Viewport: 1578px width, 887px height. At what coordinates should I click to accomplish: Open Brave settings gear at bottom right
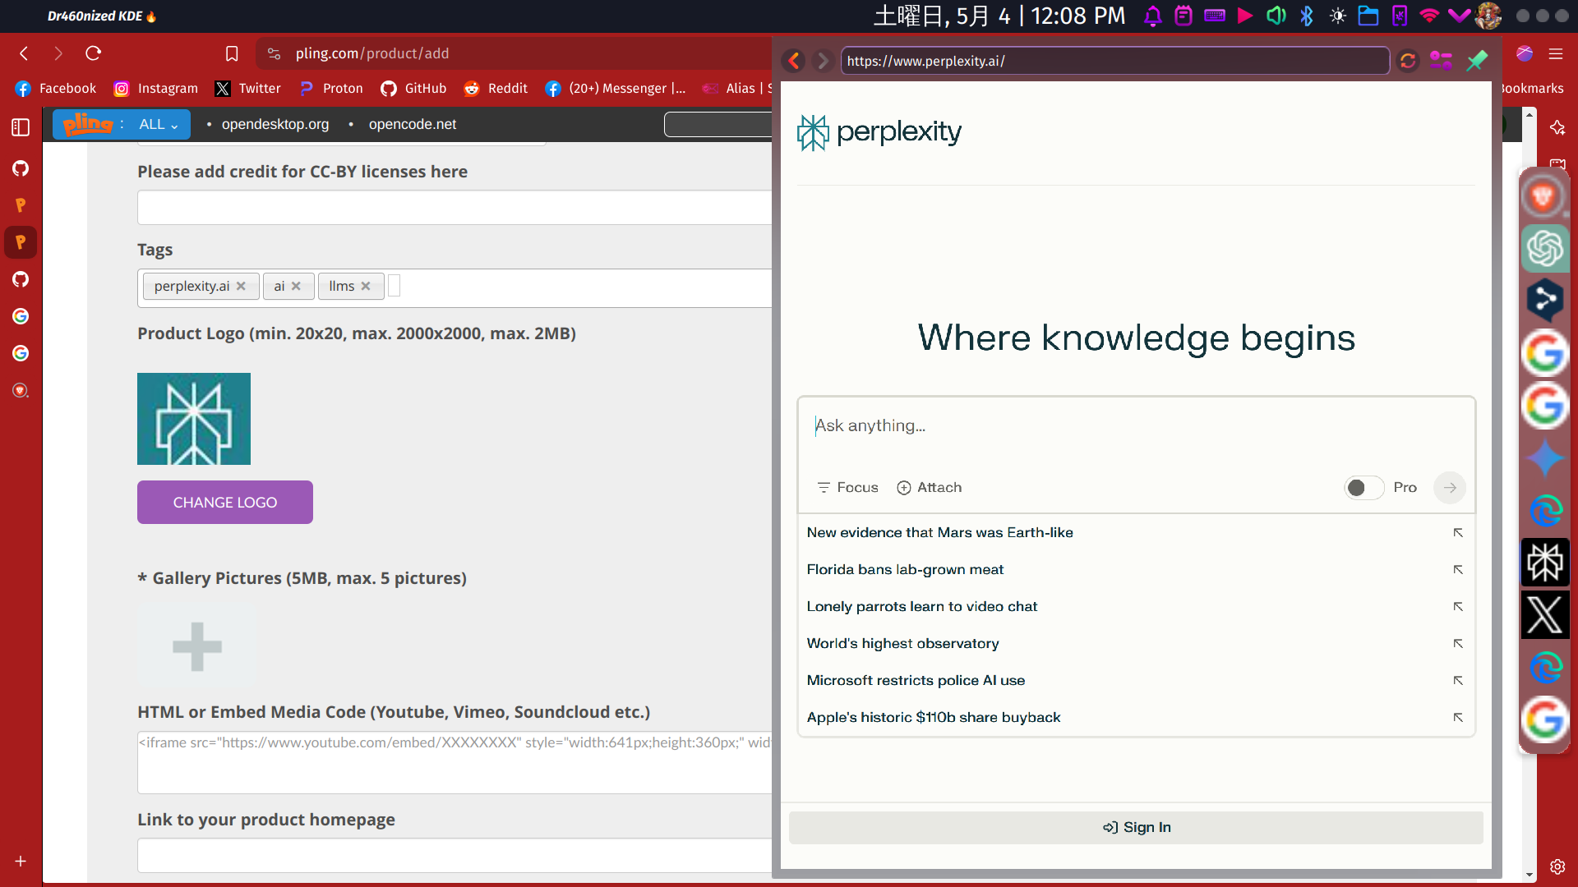click(x=1557, y=866)
